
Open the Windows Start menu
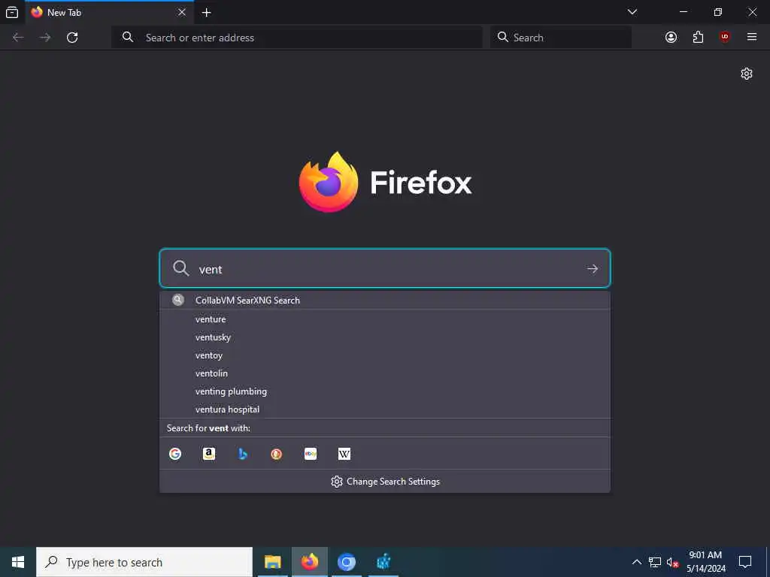click(18, 562)
